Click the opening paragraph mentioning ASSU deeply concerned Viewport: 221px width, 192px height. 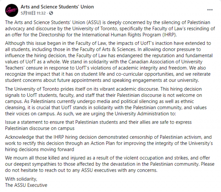[110, 28]
